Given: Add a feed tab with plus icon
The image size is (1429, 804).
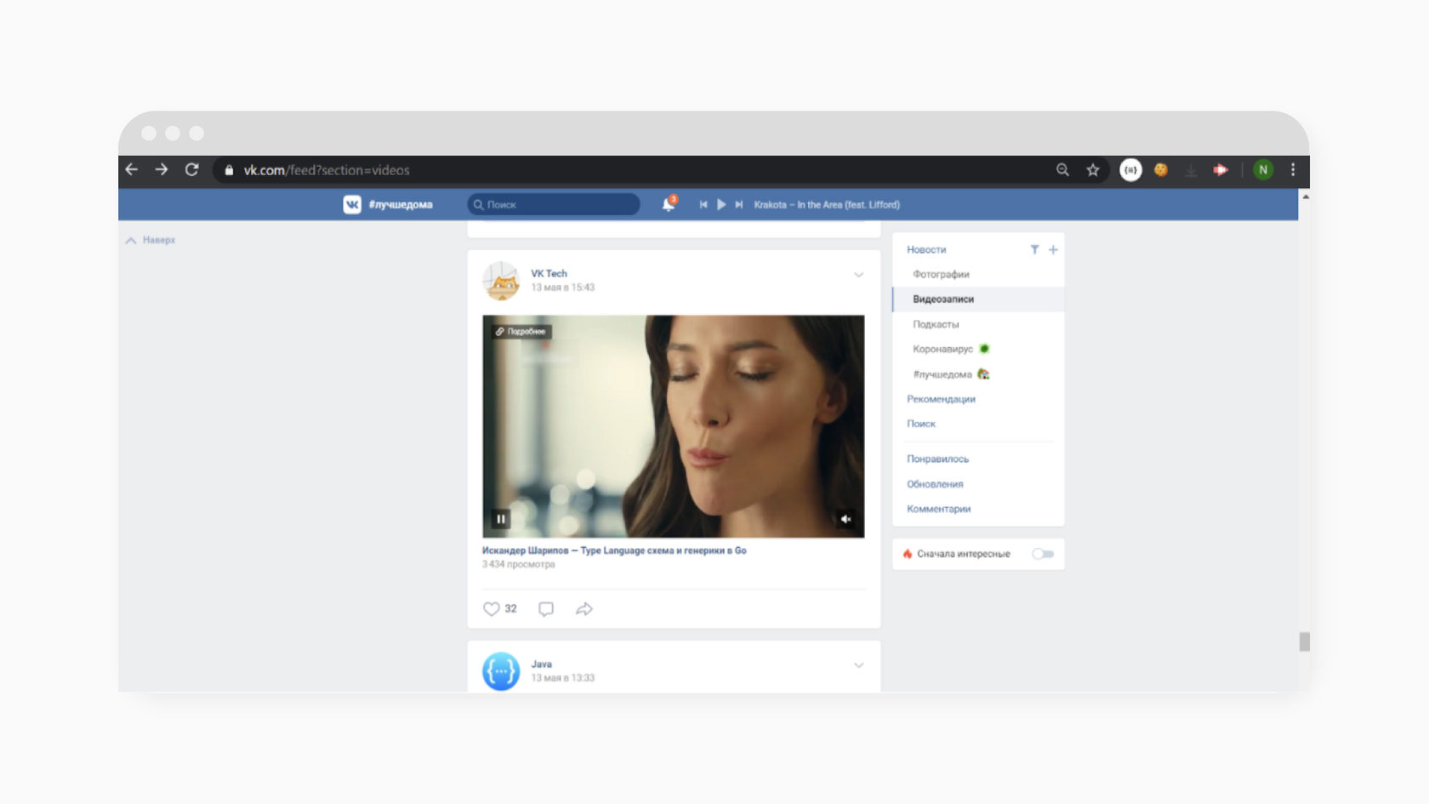Looking at the screenshot, I should [1053, 249].
